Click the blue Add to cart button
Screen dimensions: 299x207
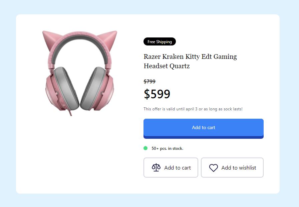coord(204,129)
